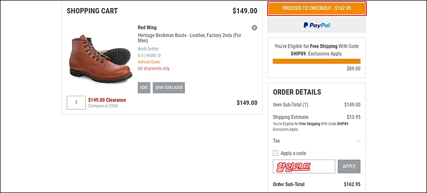Click the US shipments only notice
The width and height of the screenshot is (427, 193).
tap(154, 69)
